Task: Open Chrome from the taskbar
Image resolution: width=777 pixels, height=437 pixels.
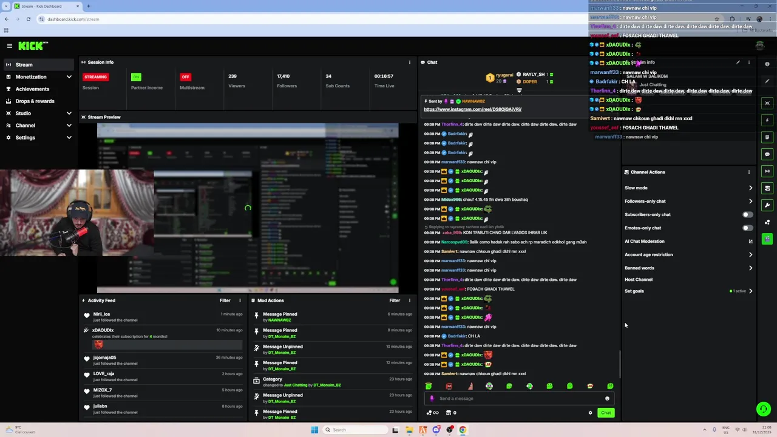Action: [463, 430]
